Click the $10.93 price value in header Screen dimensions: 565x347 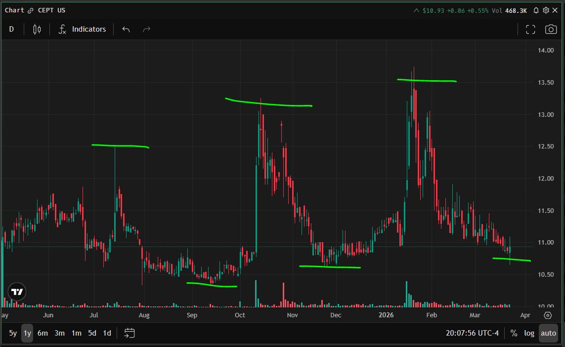(x=433, y=10)
